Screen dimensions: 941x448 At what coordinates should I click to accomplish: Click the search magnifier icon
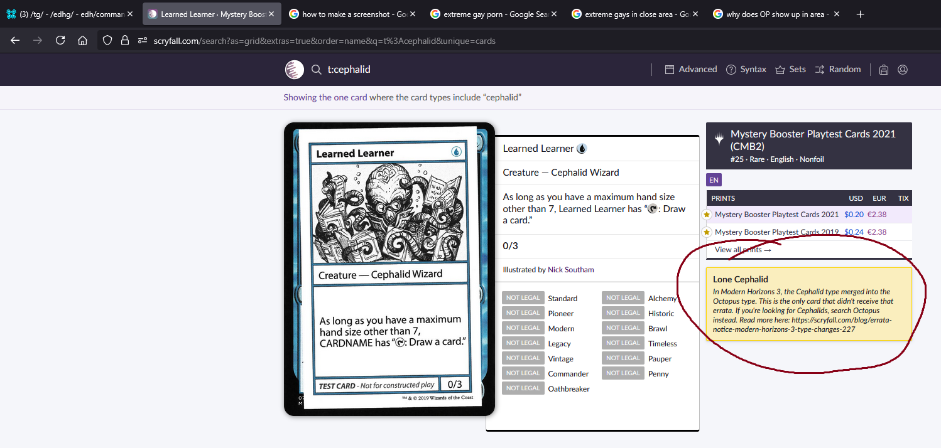point(317,70)
